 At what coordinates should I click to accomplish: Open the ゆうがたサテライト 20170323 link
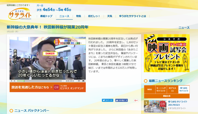coord(178,103)
